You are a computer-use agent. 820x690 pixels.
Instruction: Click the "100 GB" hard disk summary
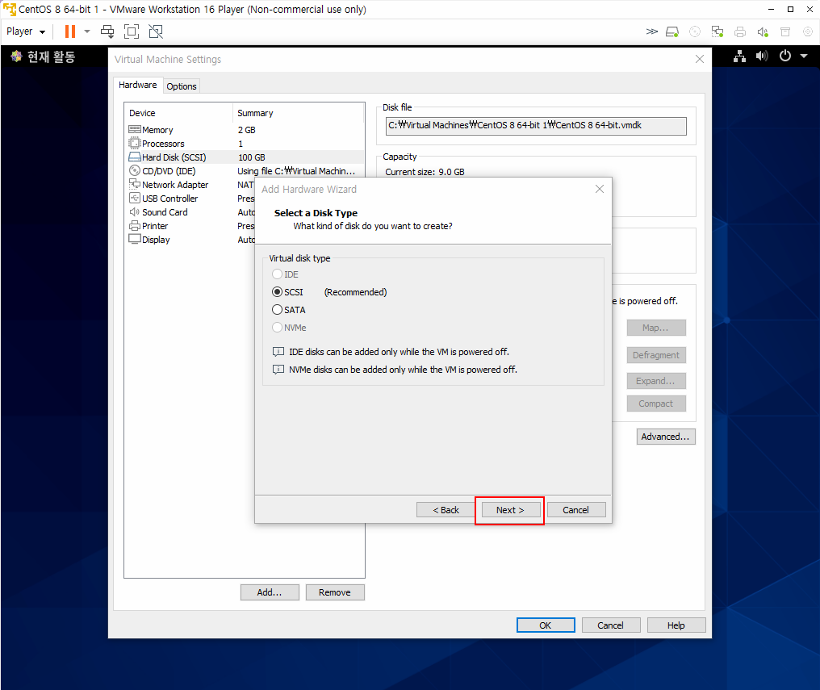pos(252,157)
